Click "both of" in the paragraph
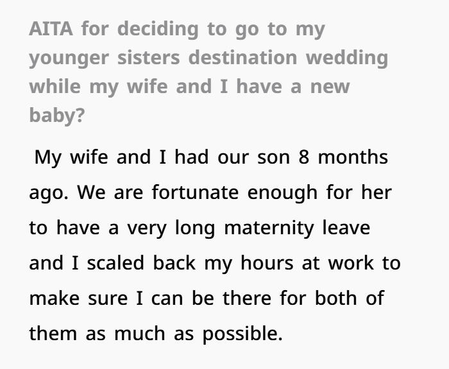 [350, 298]
